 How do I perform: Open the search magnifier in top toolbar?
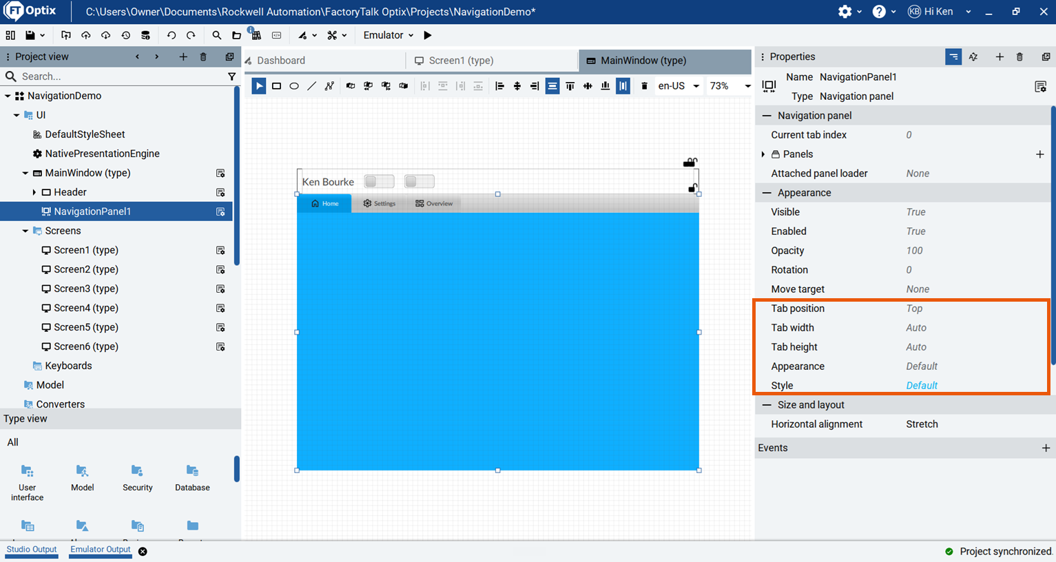click(x=217, y=35)
